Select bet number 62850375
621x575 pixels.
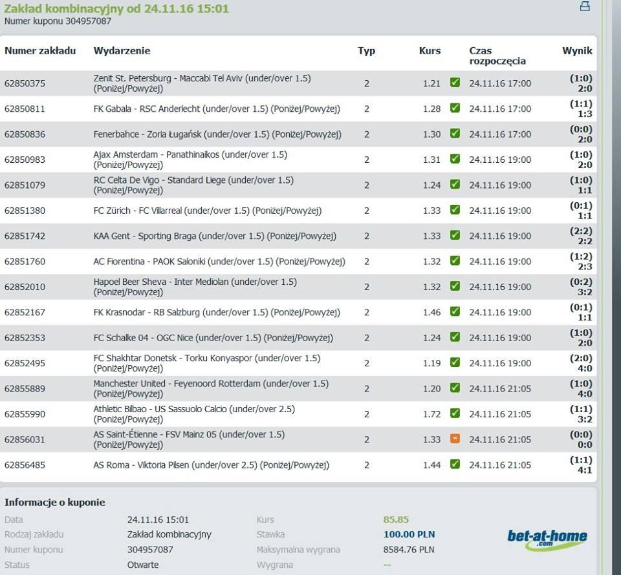tap(25, 83)
